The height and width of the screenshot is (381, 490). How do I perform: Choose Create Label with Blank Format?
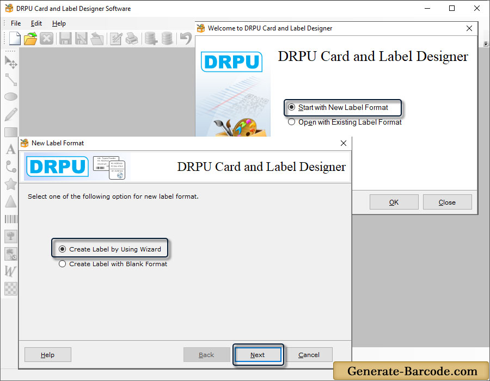[113, 264]
